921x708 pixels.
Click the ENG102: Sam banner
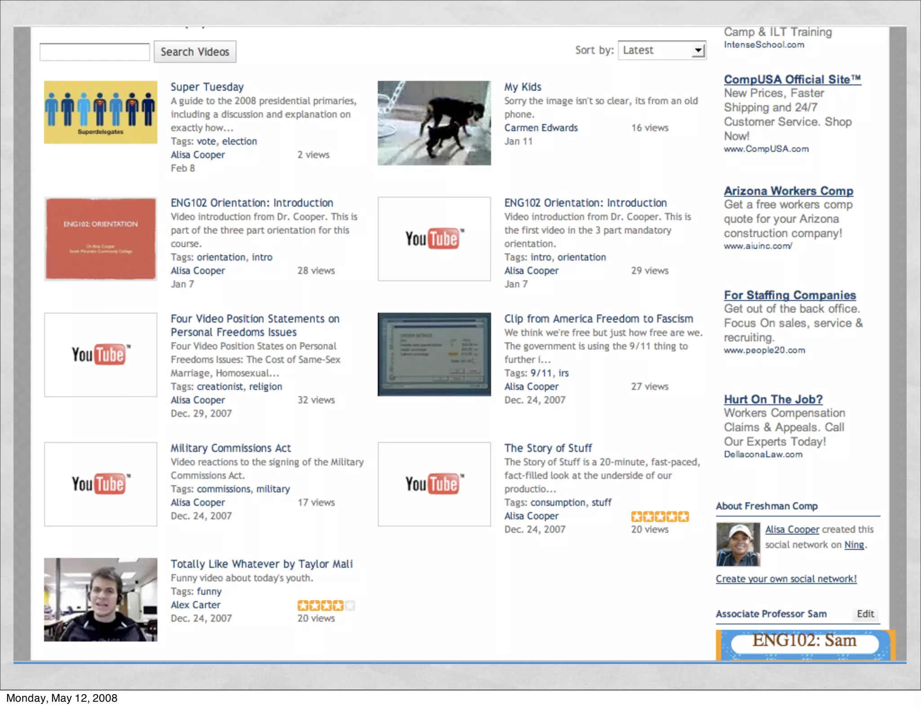(x=805, y=643)
